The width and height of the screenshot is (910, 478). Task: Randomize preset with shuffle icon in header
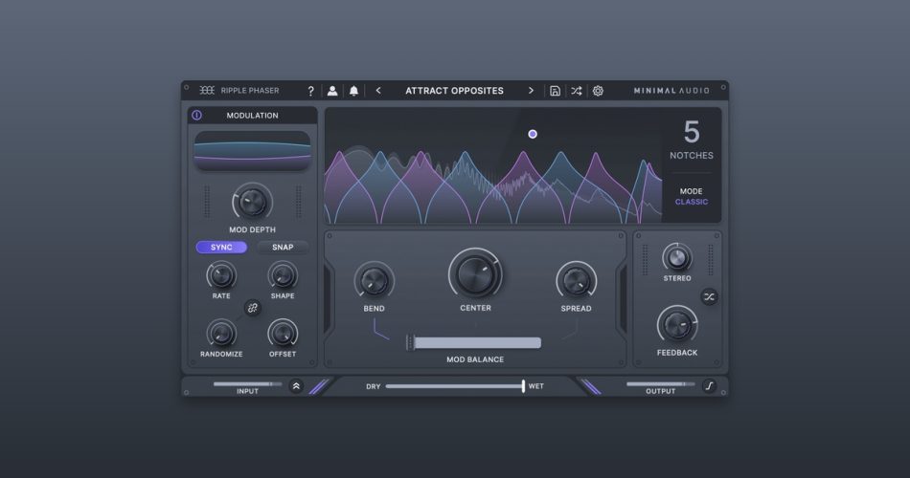[576, 91]
